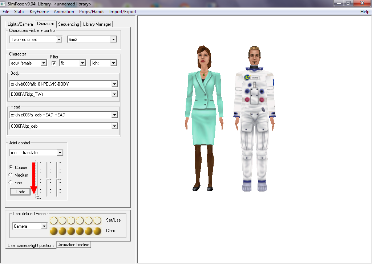The height and width of the screenshot is (264, 372).
Task: Click the last Set/Use preset slot
Action: click(97, 220)
